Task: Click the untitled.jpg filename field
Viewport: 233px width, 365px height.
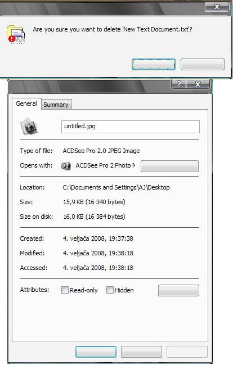Action: pyautogui.click(x=131, y=127)
